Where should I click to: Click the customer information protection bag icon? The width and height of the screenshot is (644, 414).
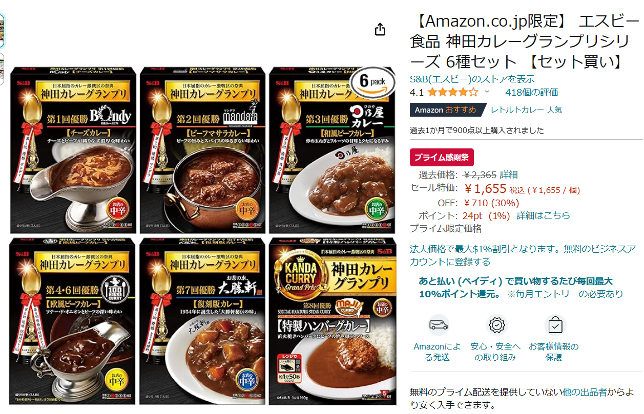(x=554, y=325)
